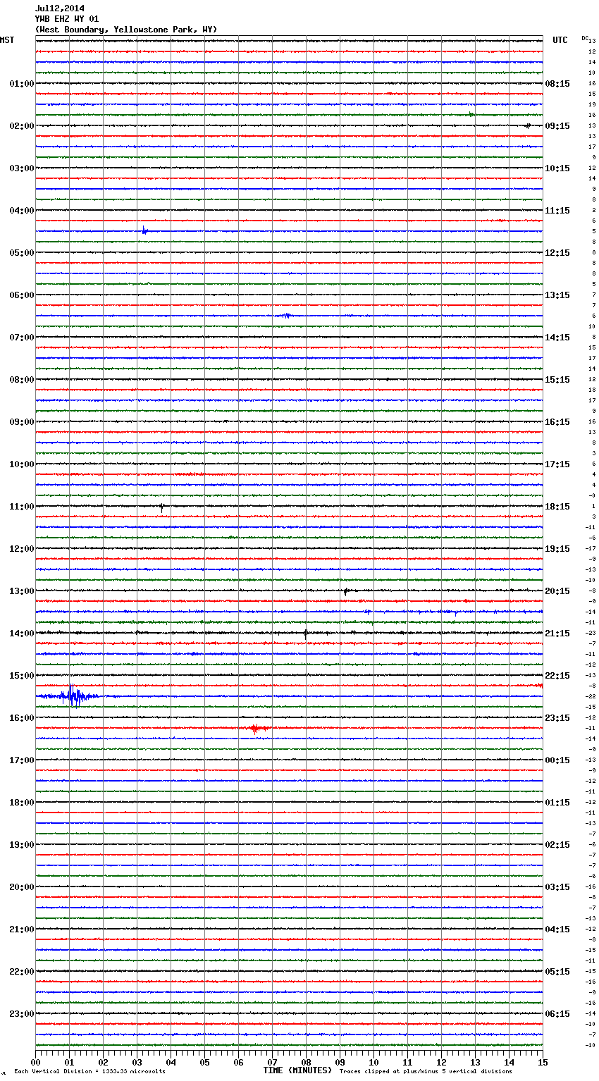Click minute tick label 05 on axis

coord(204,1062)
